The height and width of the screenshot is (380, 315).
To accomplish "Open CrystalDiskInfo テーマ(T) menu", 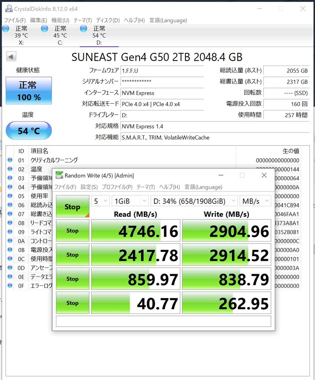I will [83, 20].
